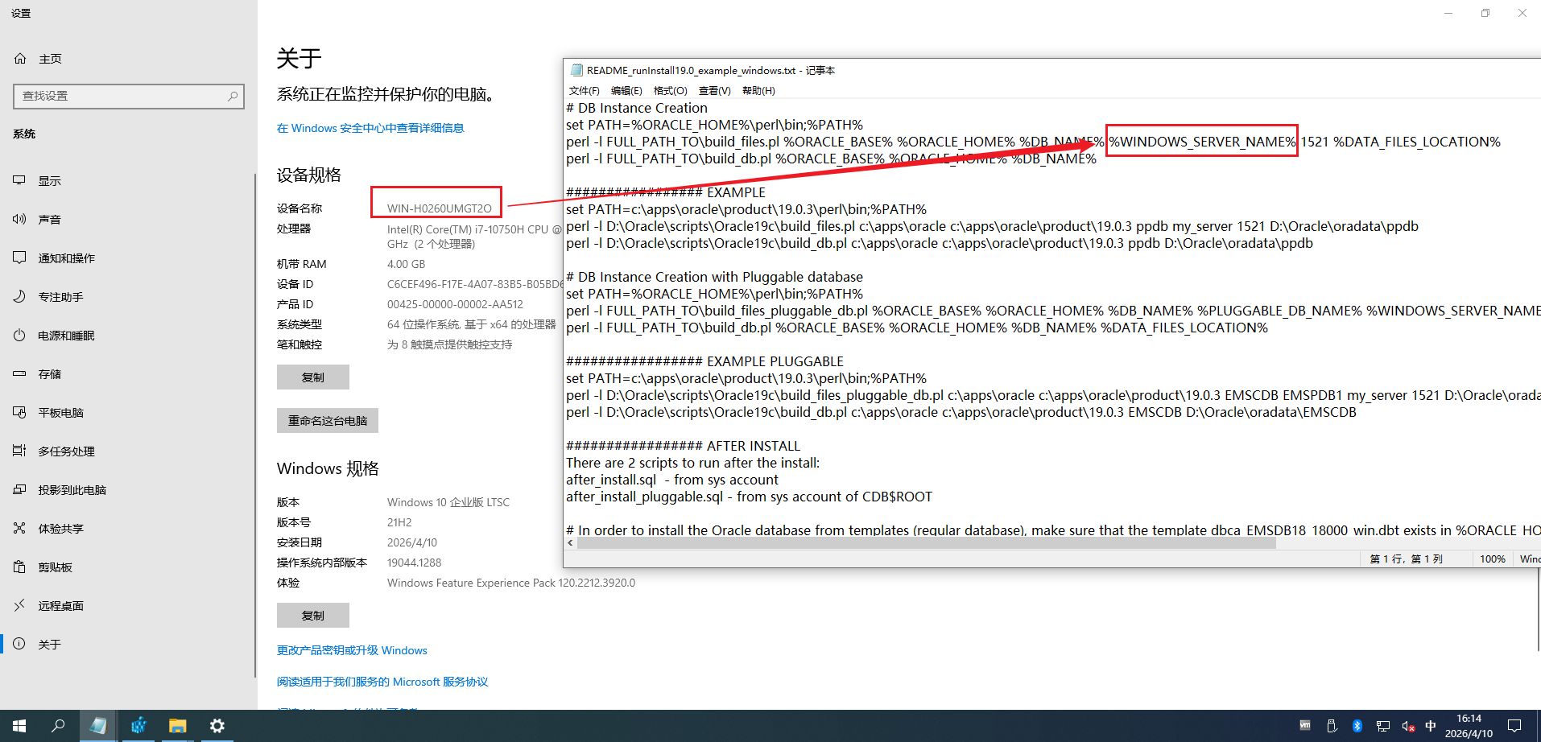The width and height of the screenshot is (1541, 742).
Task: Open Notepad's 格式(O) menu
Action: point(670,91)
